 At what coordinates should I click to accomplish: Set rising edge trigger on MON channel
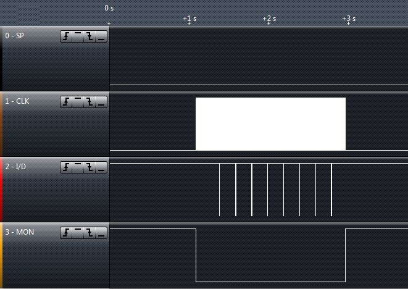66,233
